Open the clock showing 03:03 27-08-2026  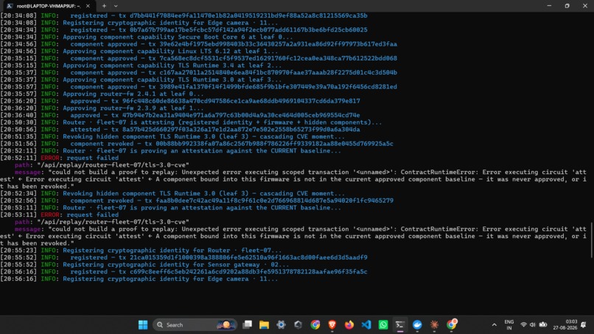[565, 325]
